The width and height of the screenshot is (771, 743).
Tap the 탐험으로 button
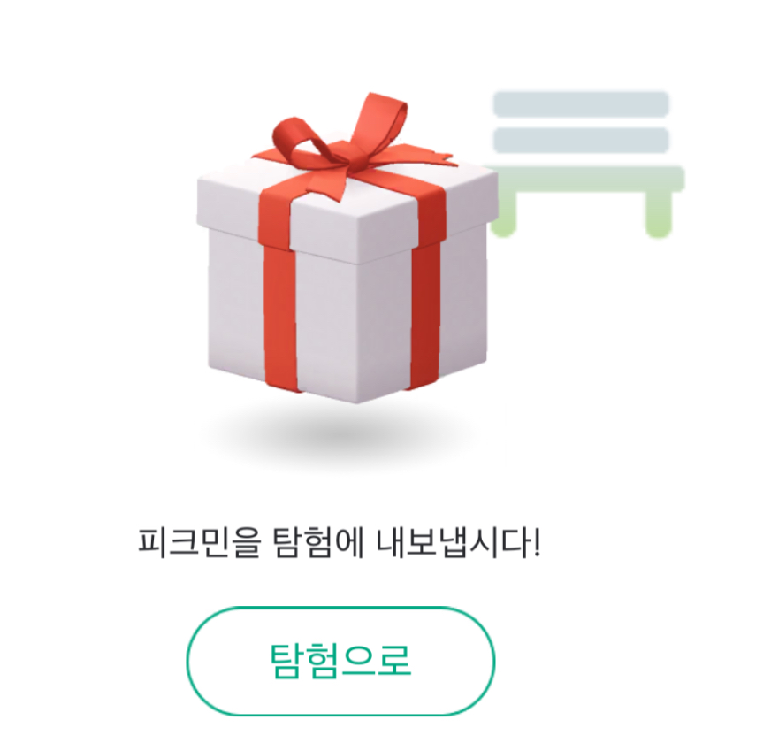pyautogui.click(x=340, y=661)
